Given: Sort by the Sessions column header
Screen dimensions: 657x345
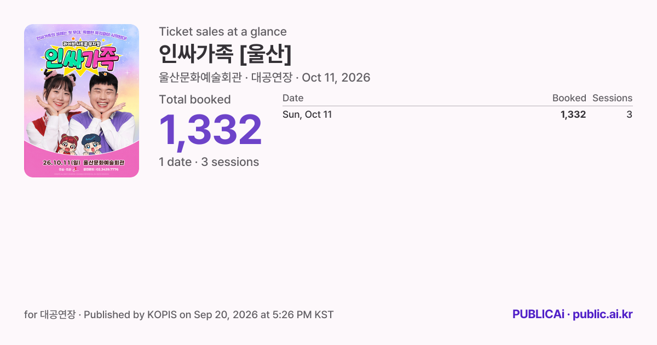Looking at the screenshot, I should 612,98.
